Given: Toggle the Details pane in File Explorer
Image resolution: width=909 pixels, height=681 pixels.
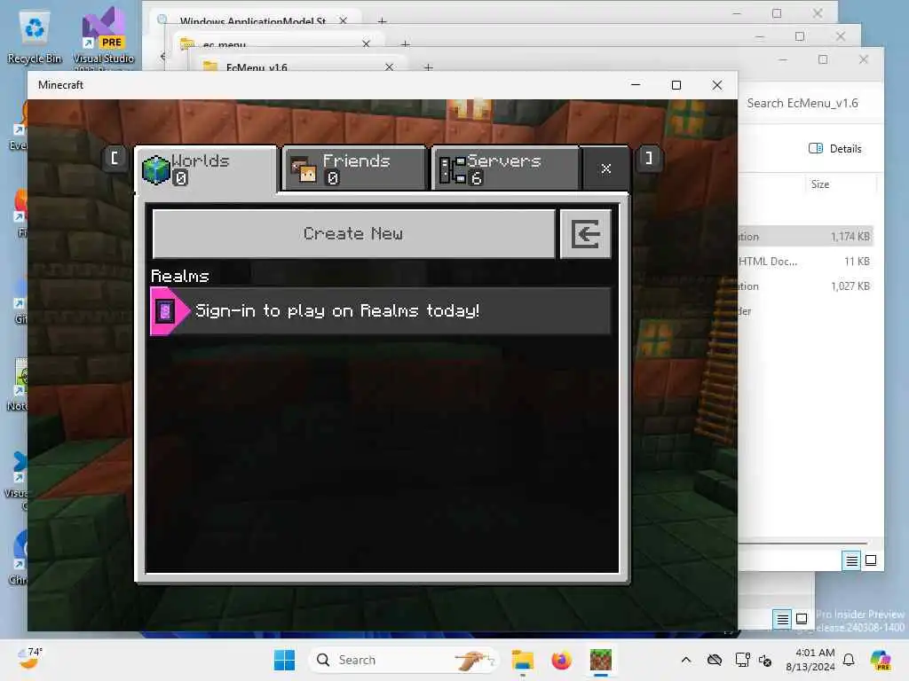Looking at the screenshot, I should pyautogui.click(x=834, y=149).
